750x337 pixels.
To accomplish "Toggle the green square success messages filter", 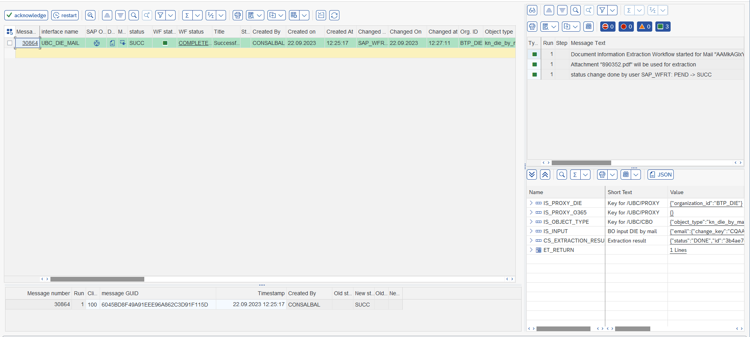I will (663, 27).
